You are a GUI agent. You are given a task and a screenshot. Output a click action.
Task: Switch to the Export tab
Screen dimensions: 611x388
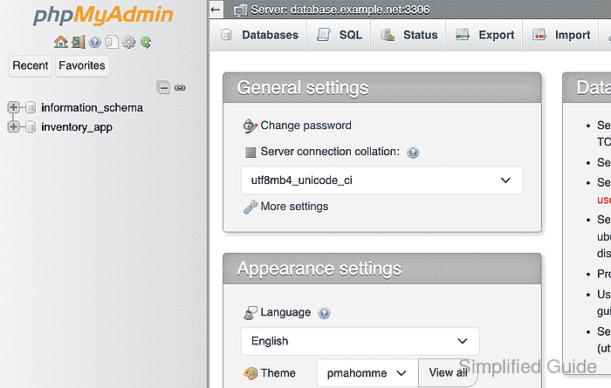(x=484, y=35)
